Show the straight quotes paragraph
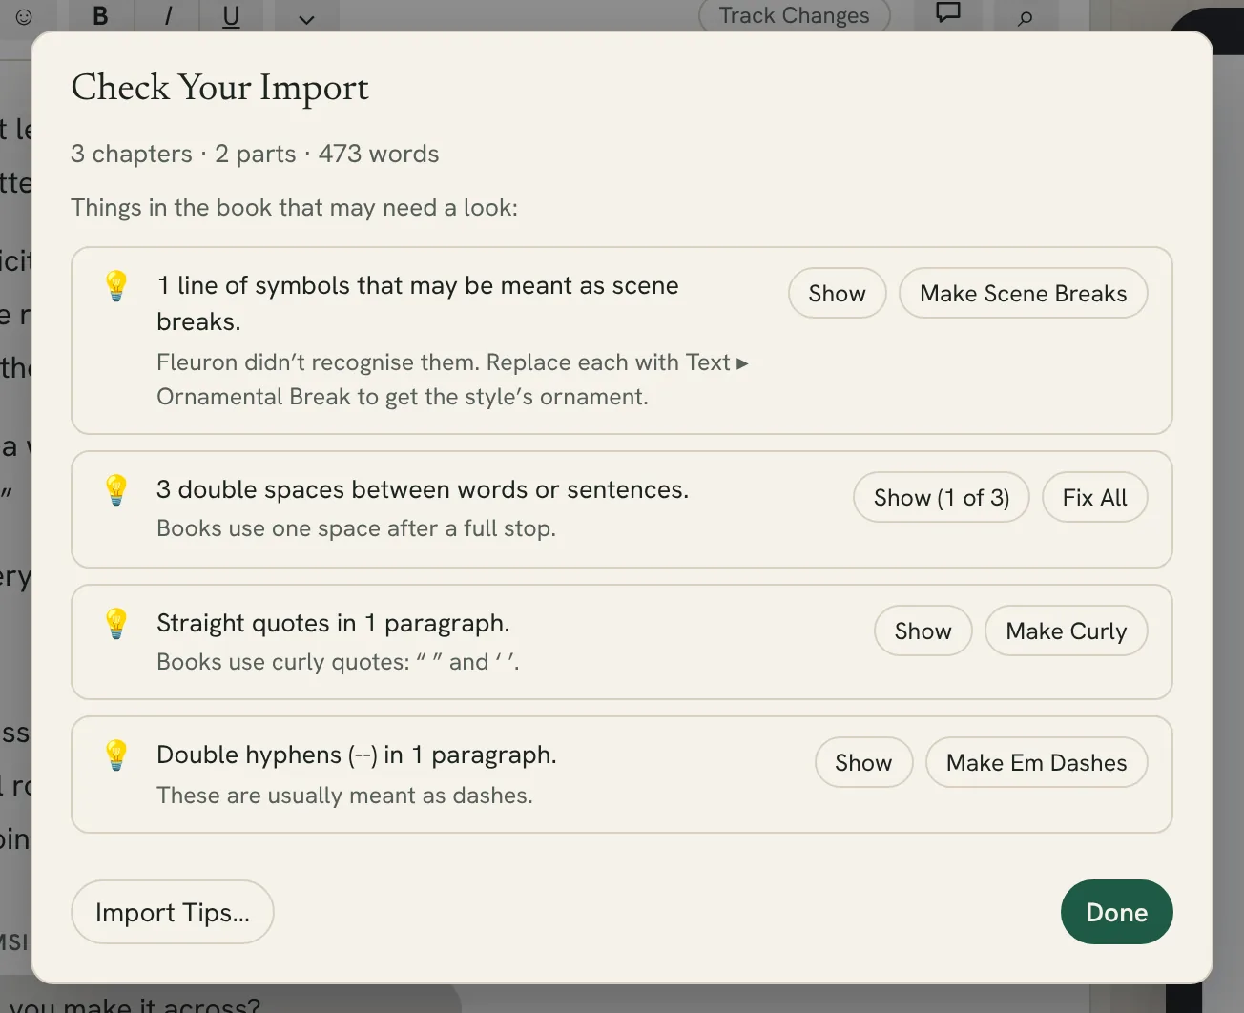Viewport: 1244px width, 1013px height. point(923,631)
